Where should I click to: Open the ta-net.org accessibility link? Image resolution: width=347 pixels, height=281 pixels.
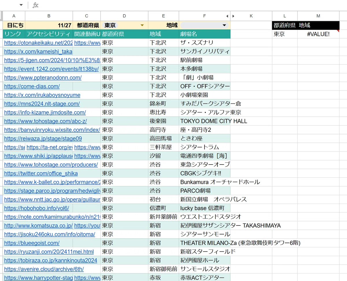tap(49, 147)
